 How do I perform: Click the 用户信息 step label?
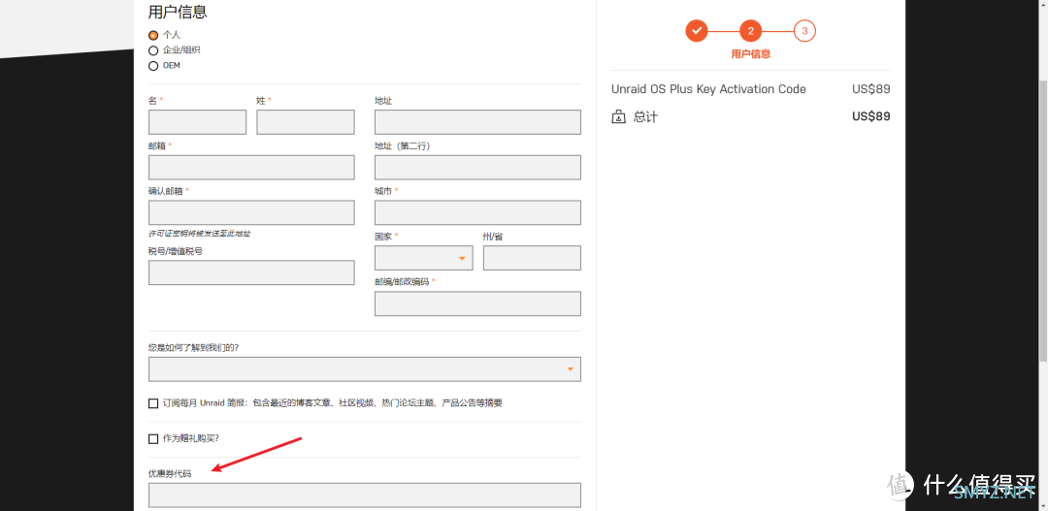[750, 54]
